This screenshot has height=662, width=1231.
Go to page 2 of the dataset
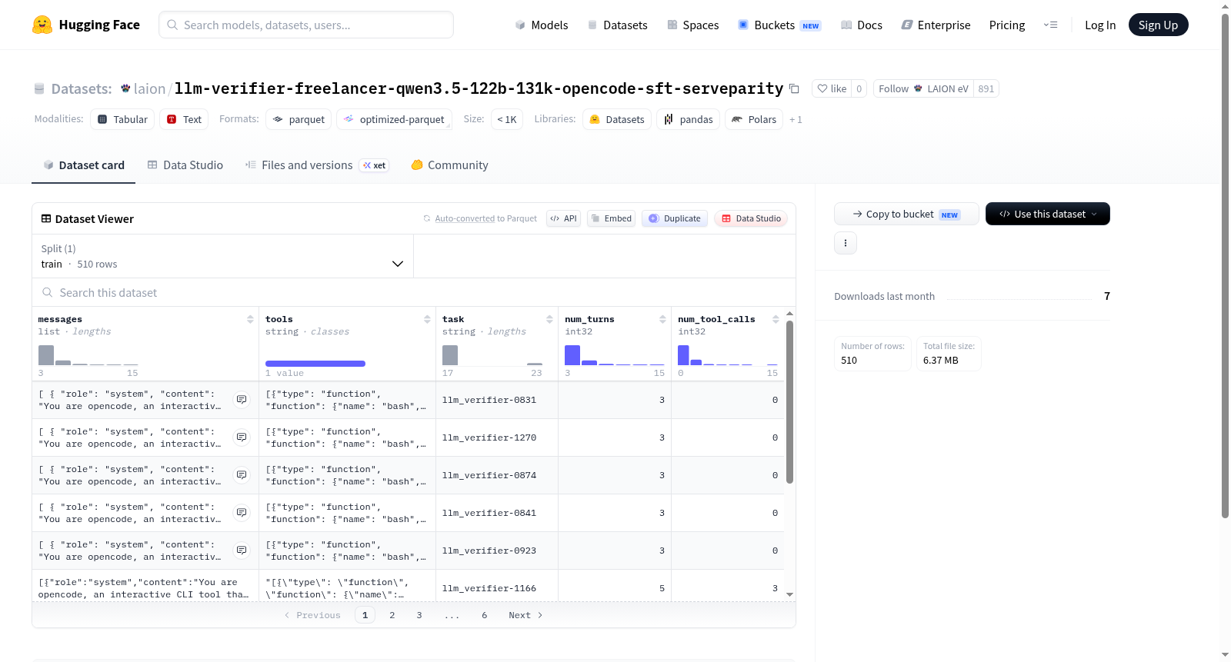392,615
